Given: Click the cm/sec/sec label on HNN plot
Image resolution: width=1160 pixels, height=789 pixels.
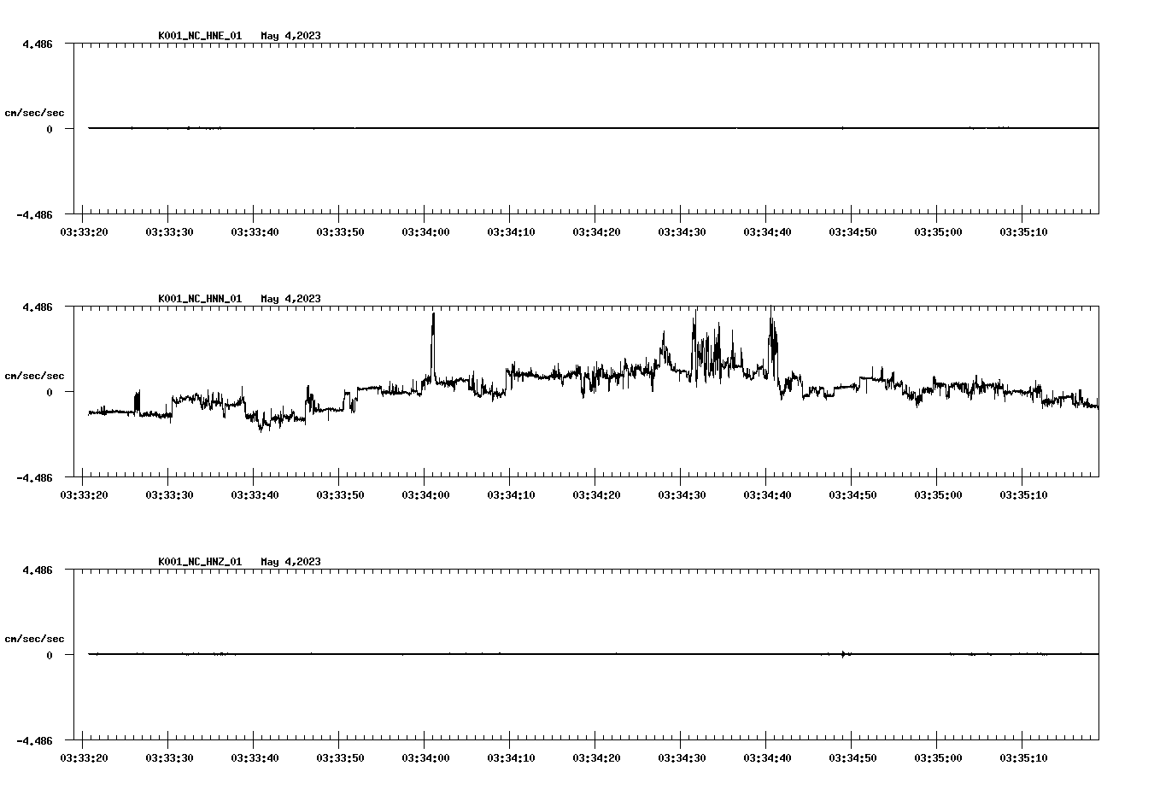Looking at the screenshot, I should coord(34,375).
